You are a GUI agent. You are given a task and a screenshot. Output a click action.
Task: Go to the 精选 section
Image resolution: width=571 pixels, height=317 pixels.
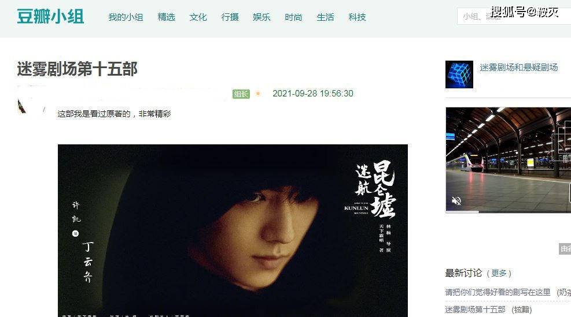click(167, 17)
